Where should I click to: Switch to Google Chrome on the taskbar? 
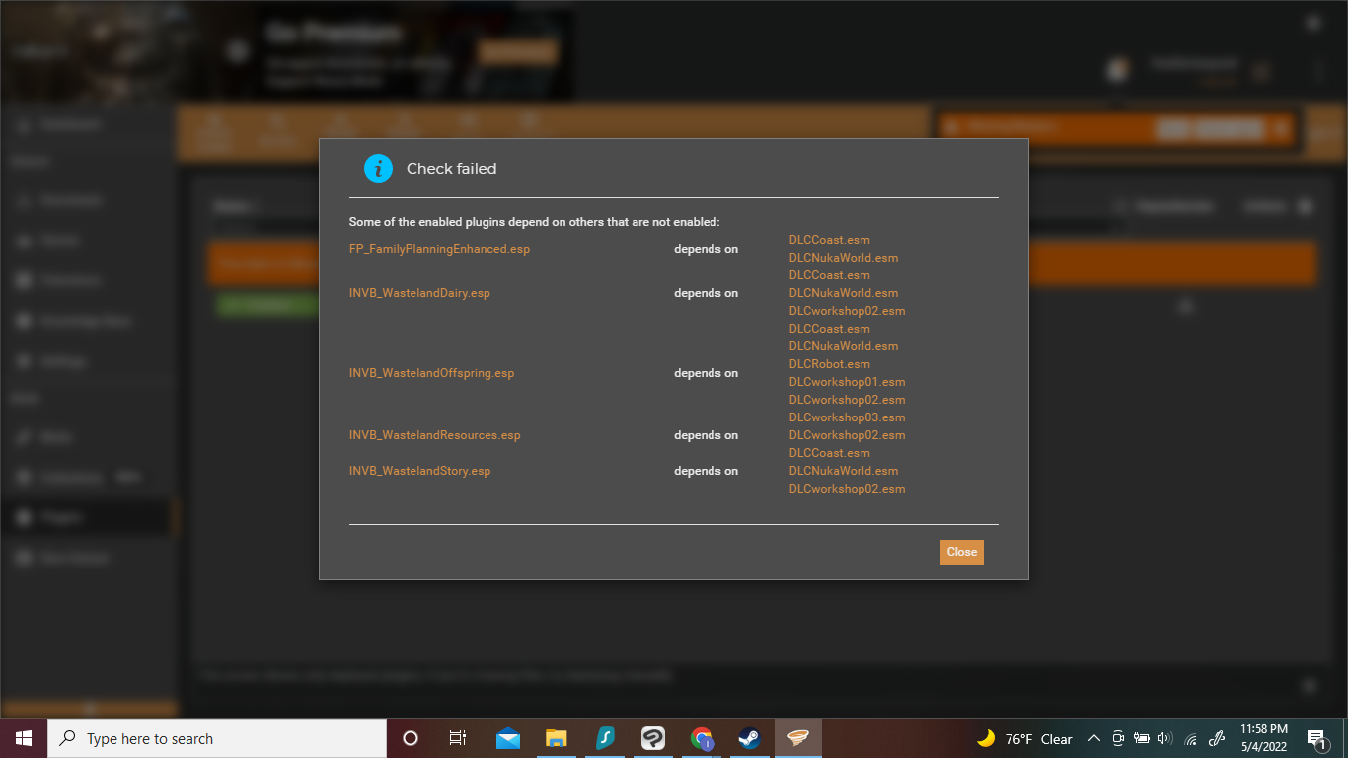[x=702, y=738]
